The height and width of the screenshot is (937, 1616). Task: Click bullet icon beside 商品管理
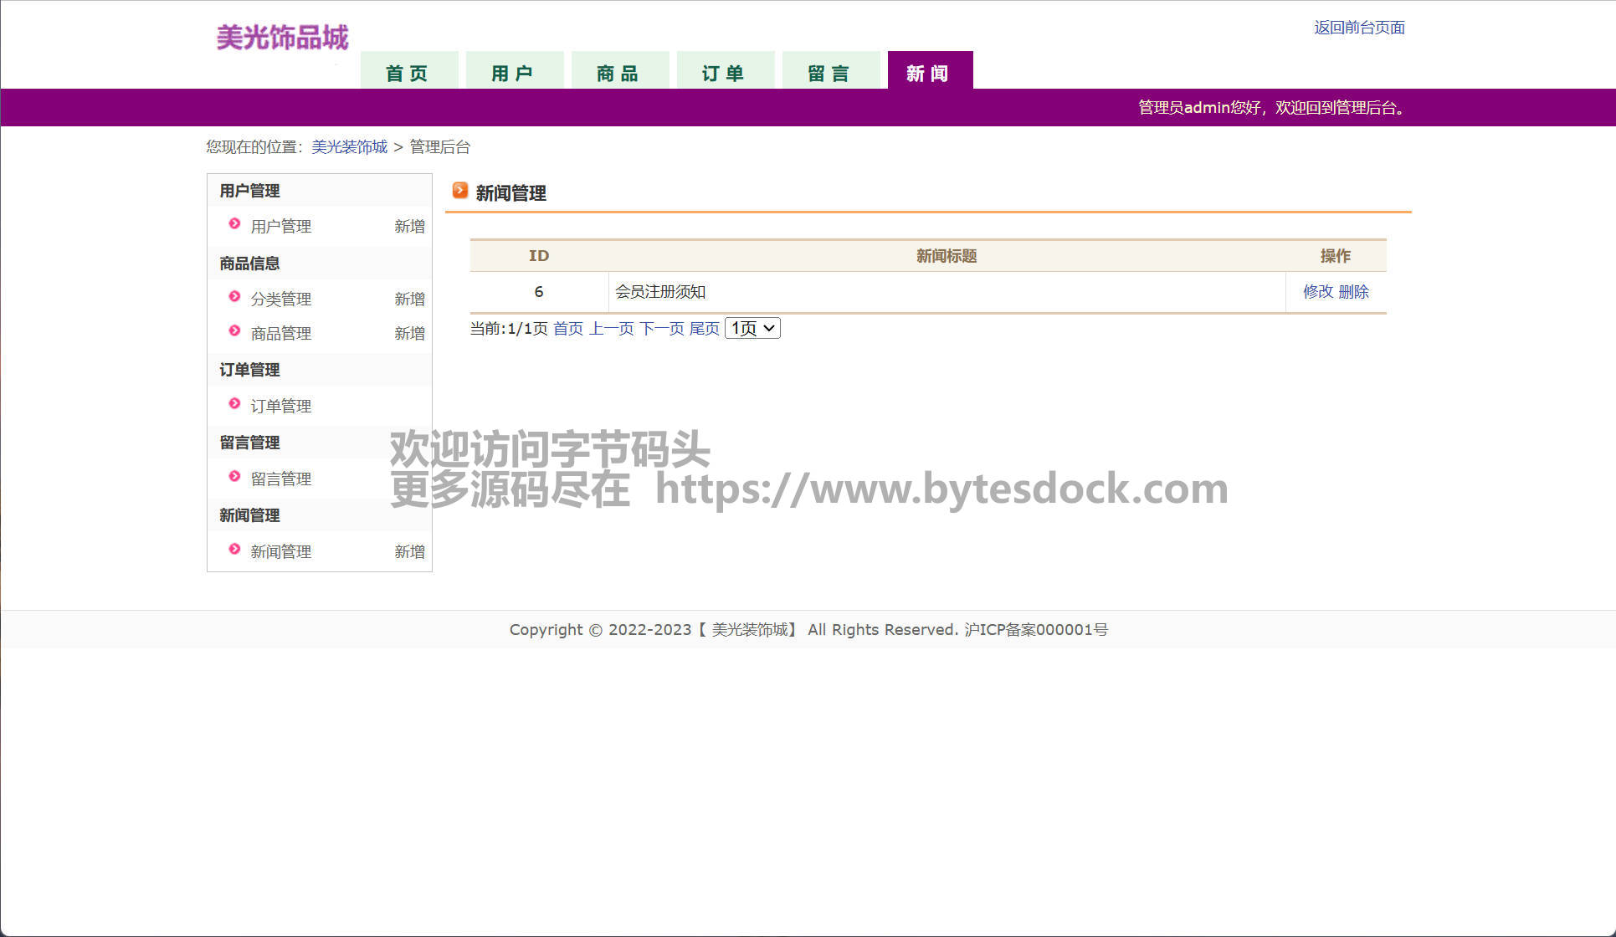(234, 331)
